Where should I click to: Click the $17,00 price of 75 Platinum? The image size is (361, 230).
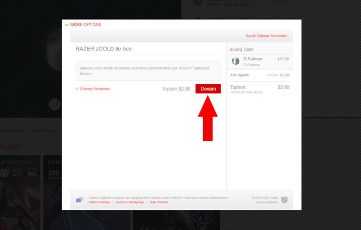point(283,59)
